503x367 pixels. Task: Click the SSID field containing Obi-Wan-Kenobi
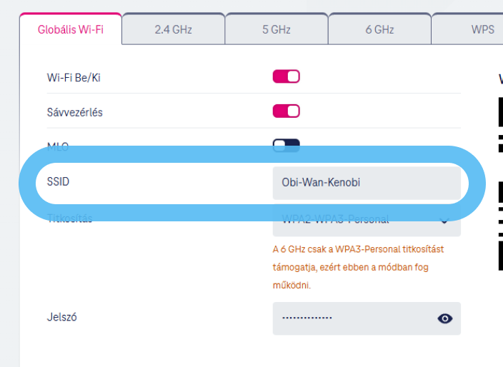[366, 183]
